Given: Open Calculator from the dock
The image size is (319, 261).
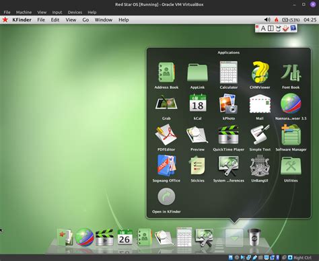Looking at the screenshot, I should click(184, 237).
